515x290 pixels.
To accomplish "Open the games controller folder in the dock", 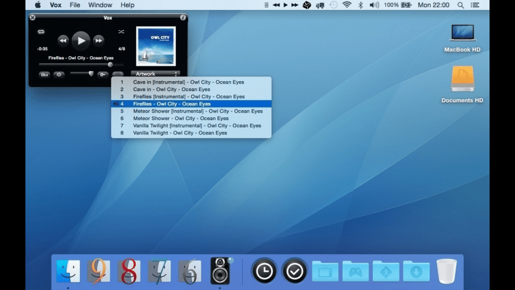I will click(x=355, y=271).
